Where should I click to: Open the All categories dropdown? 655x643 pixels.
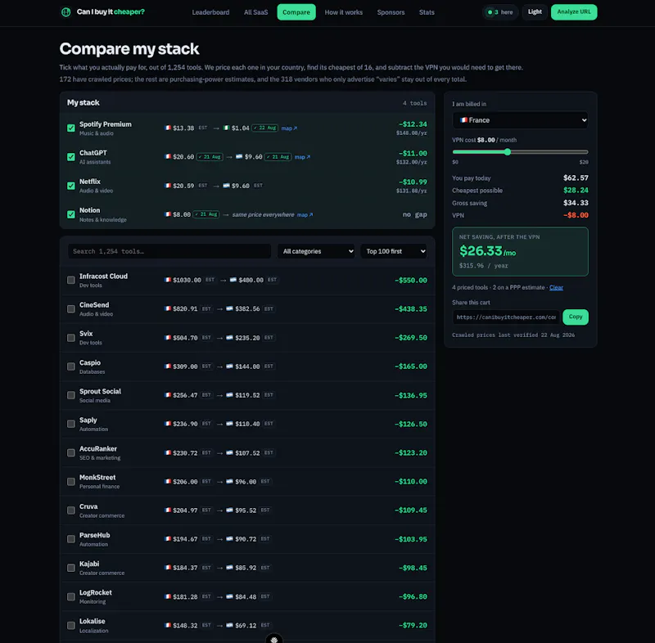pyautogui.click(x=316, y=251)
